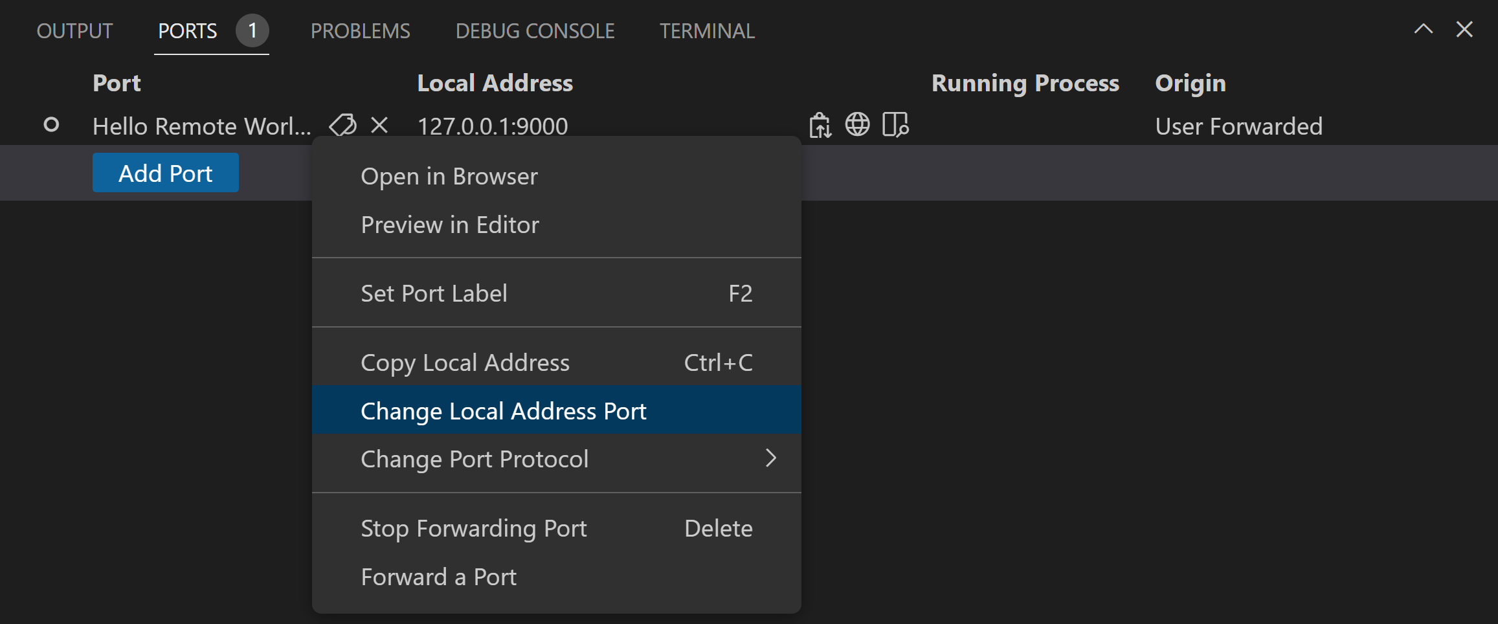Click the copy local address icon
Screen dimensions: 1498x624
click(820, 125)
